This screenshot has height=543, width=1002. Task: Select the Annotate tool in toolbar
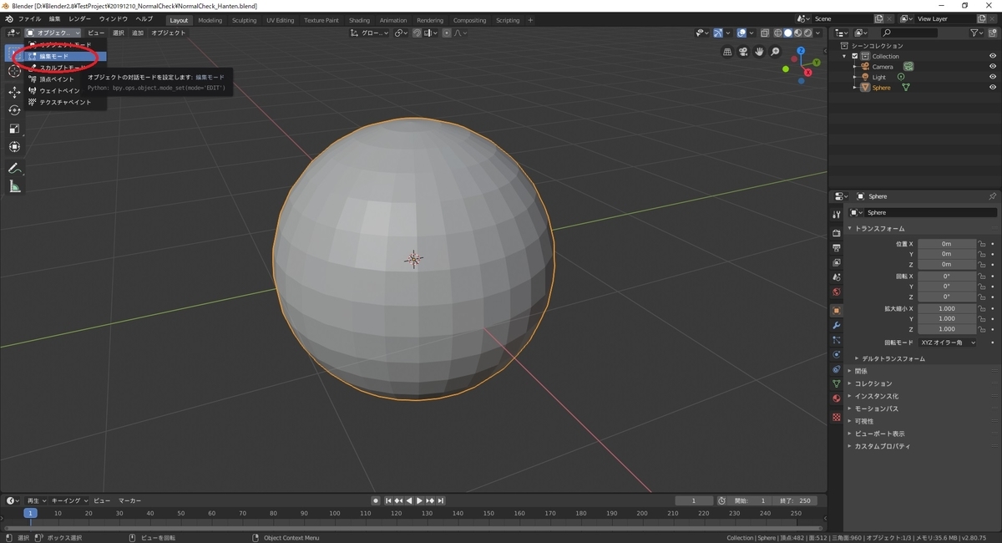pyautogui.click(x=14, y=169)
